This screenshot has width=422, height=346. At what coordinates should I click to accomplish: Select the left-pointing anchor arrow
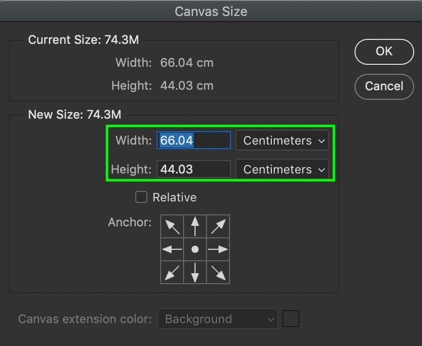[172, 249]
